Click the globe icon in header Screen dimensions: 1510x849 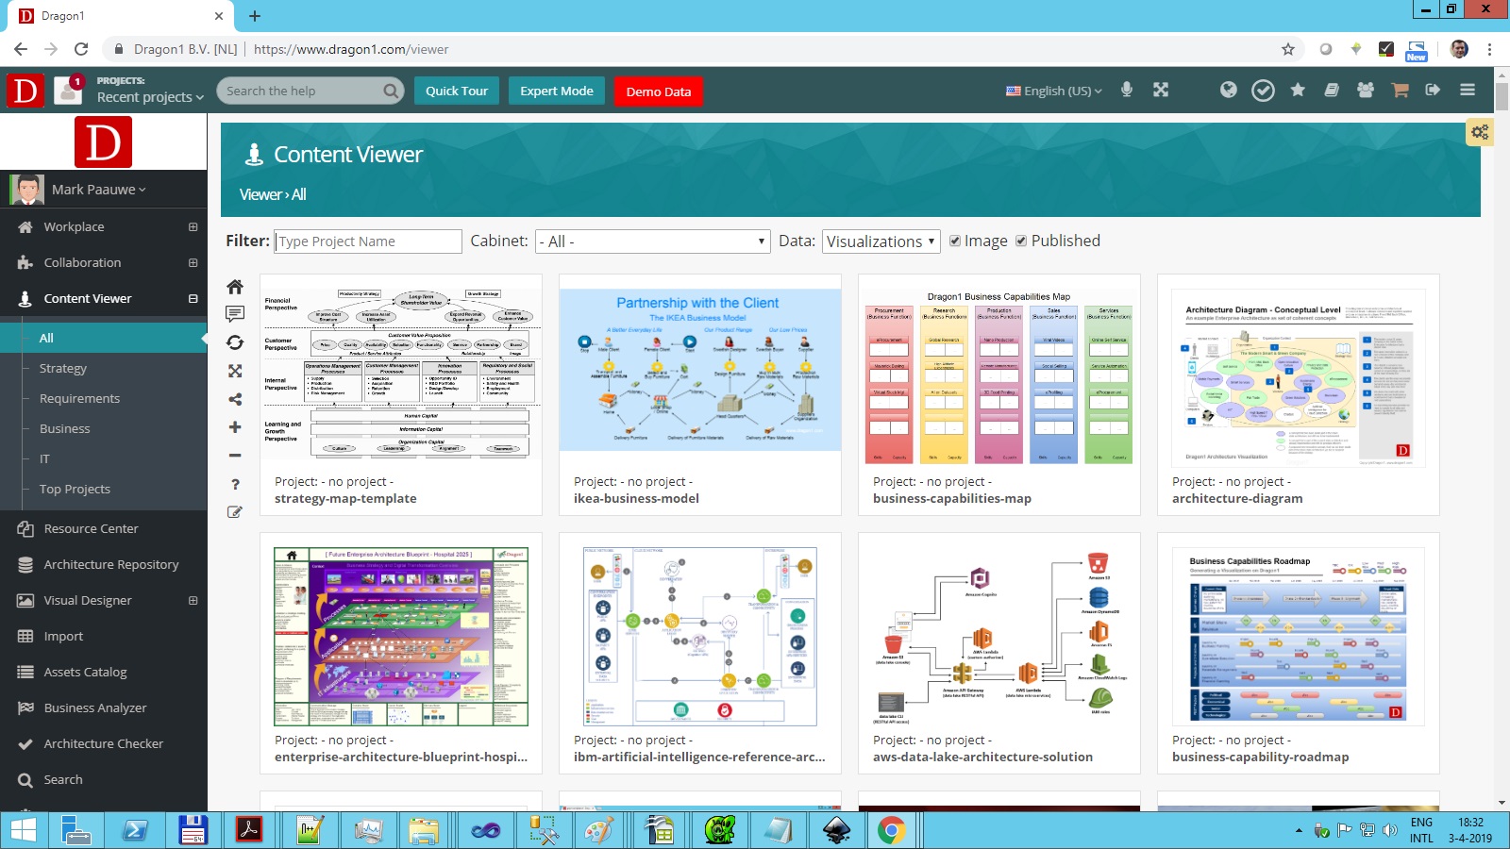tap(1228, 90)
